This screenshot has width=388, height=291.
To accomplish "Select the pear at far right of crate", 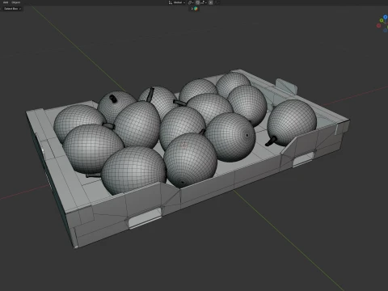I will [x=292, y=122].
